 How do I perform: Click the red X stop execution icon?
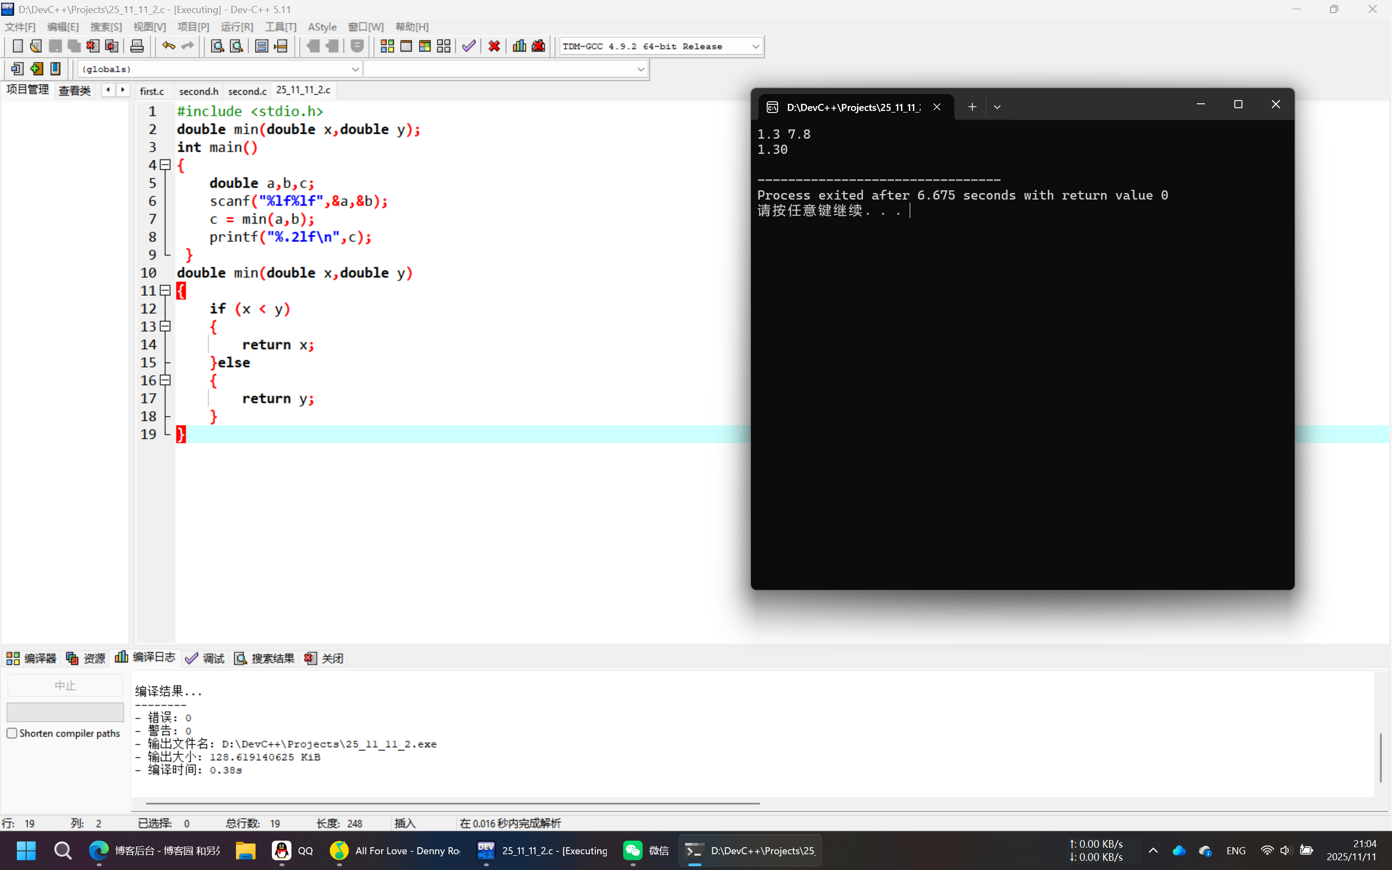(494, 46)
